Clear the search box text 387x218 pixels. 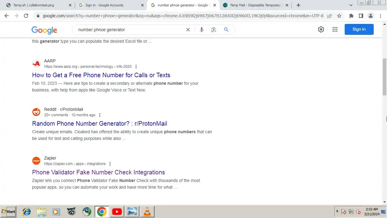pyautogui.click(x=188, y=30)
